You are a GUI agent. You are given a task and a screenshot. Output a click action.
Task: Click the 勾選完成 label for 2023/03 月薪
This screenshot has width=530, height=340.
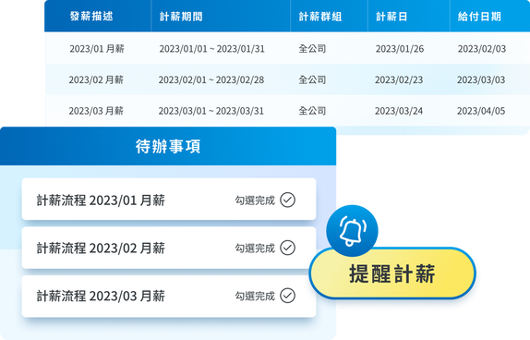click(x=255, y=297)
